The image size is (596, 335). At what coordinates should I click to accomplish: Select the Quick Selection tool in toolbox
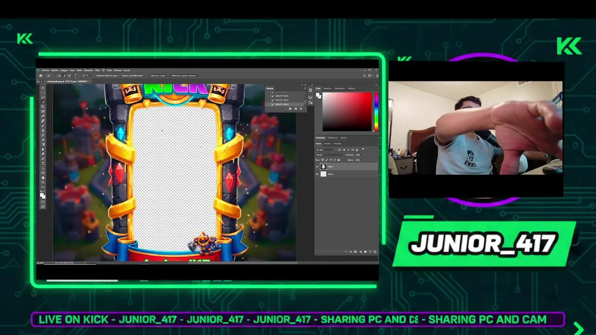pos(43,101)
